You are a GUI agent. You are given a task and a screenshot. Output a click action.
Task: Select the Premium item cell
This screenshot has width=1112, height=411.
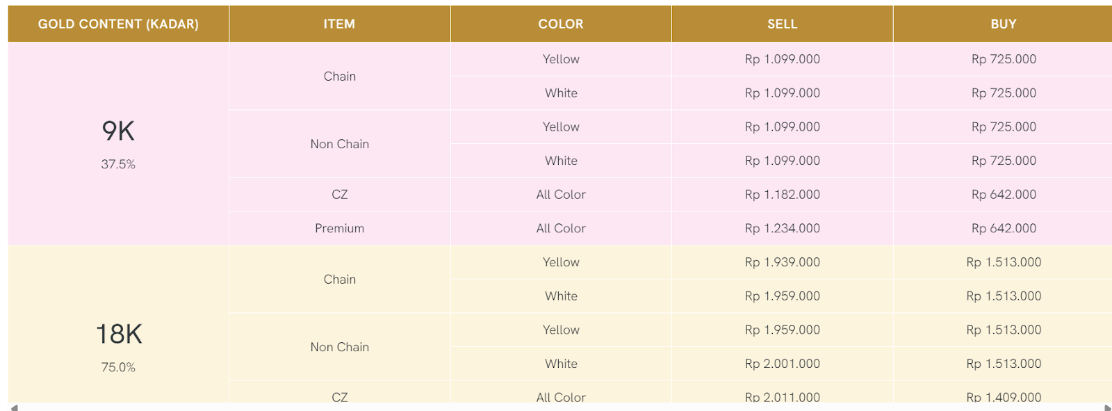(339, 228)
